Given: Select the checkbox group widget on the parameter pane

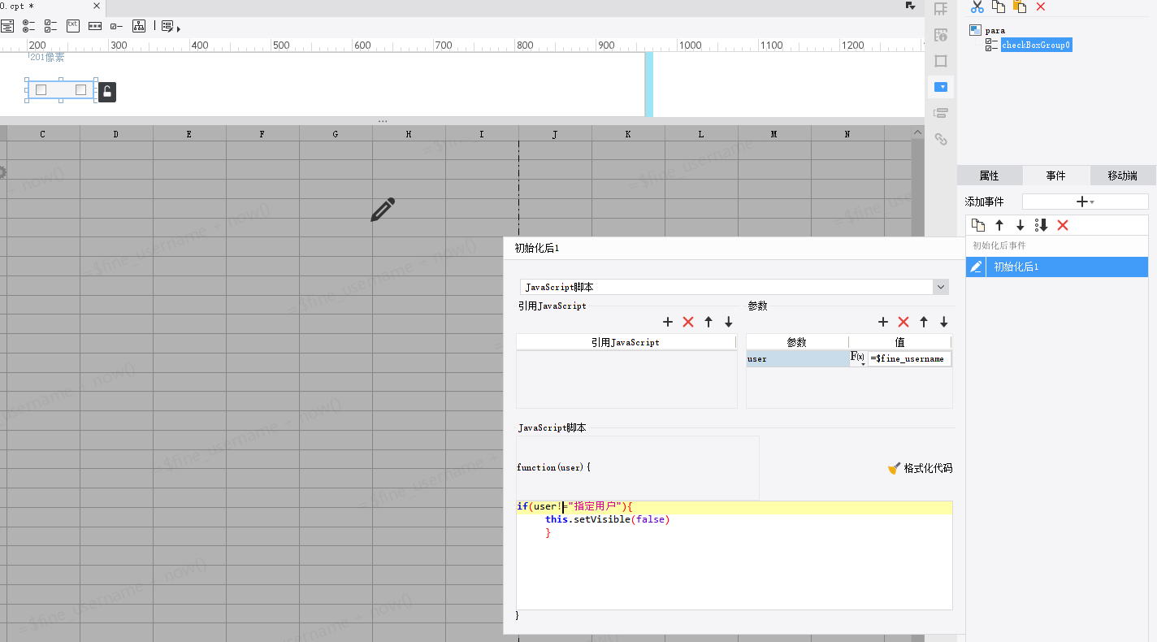Looking at the screenshot, I should click(61, 90).
